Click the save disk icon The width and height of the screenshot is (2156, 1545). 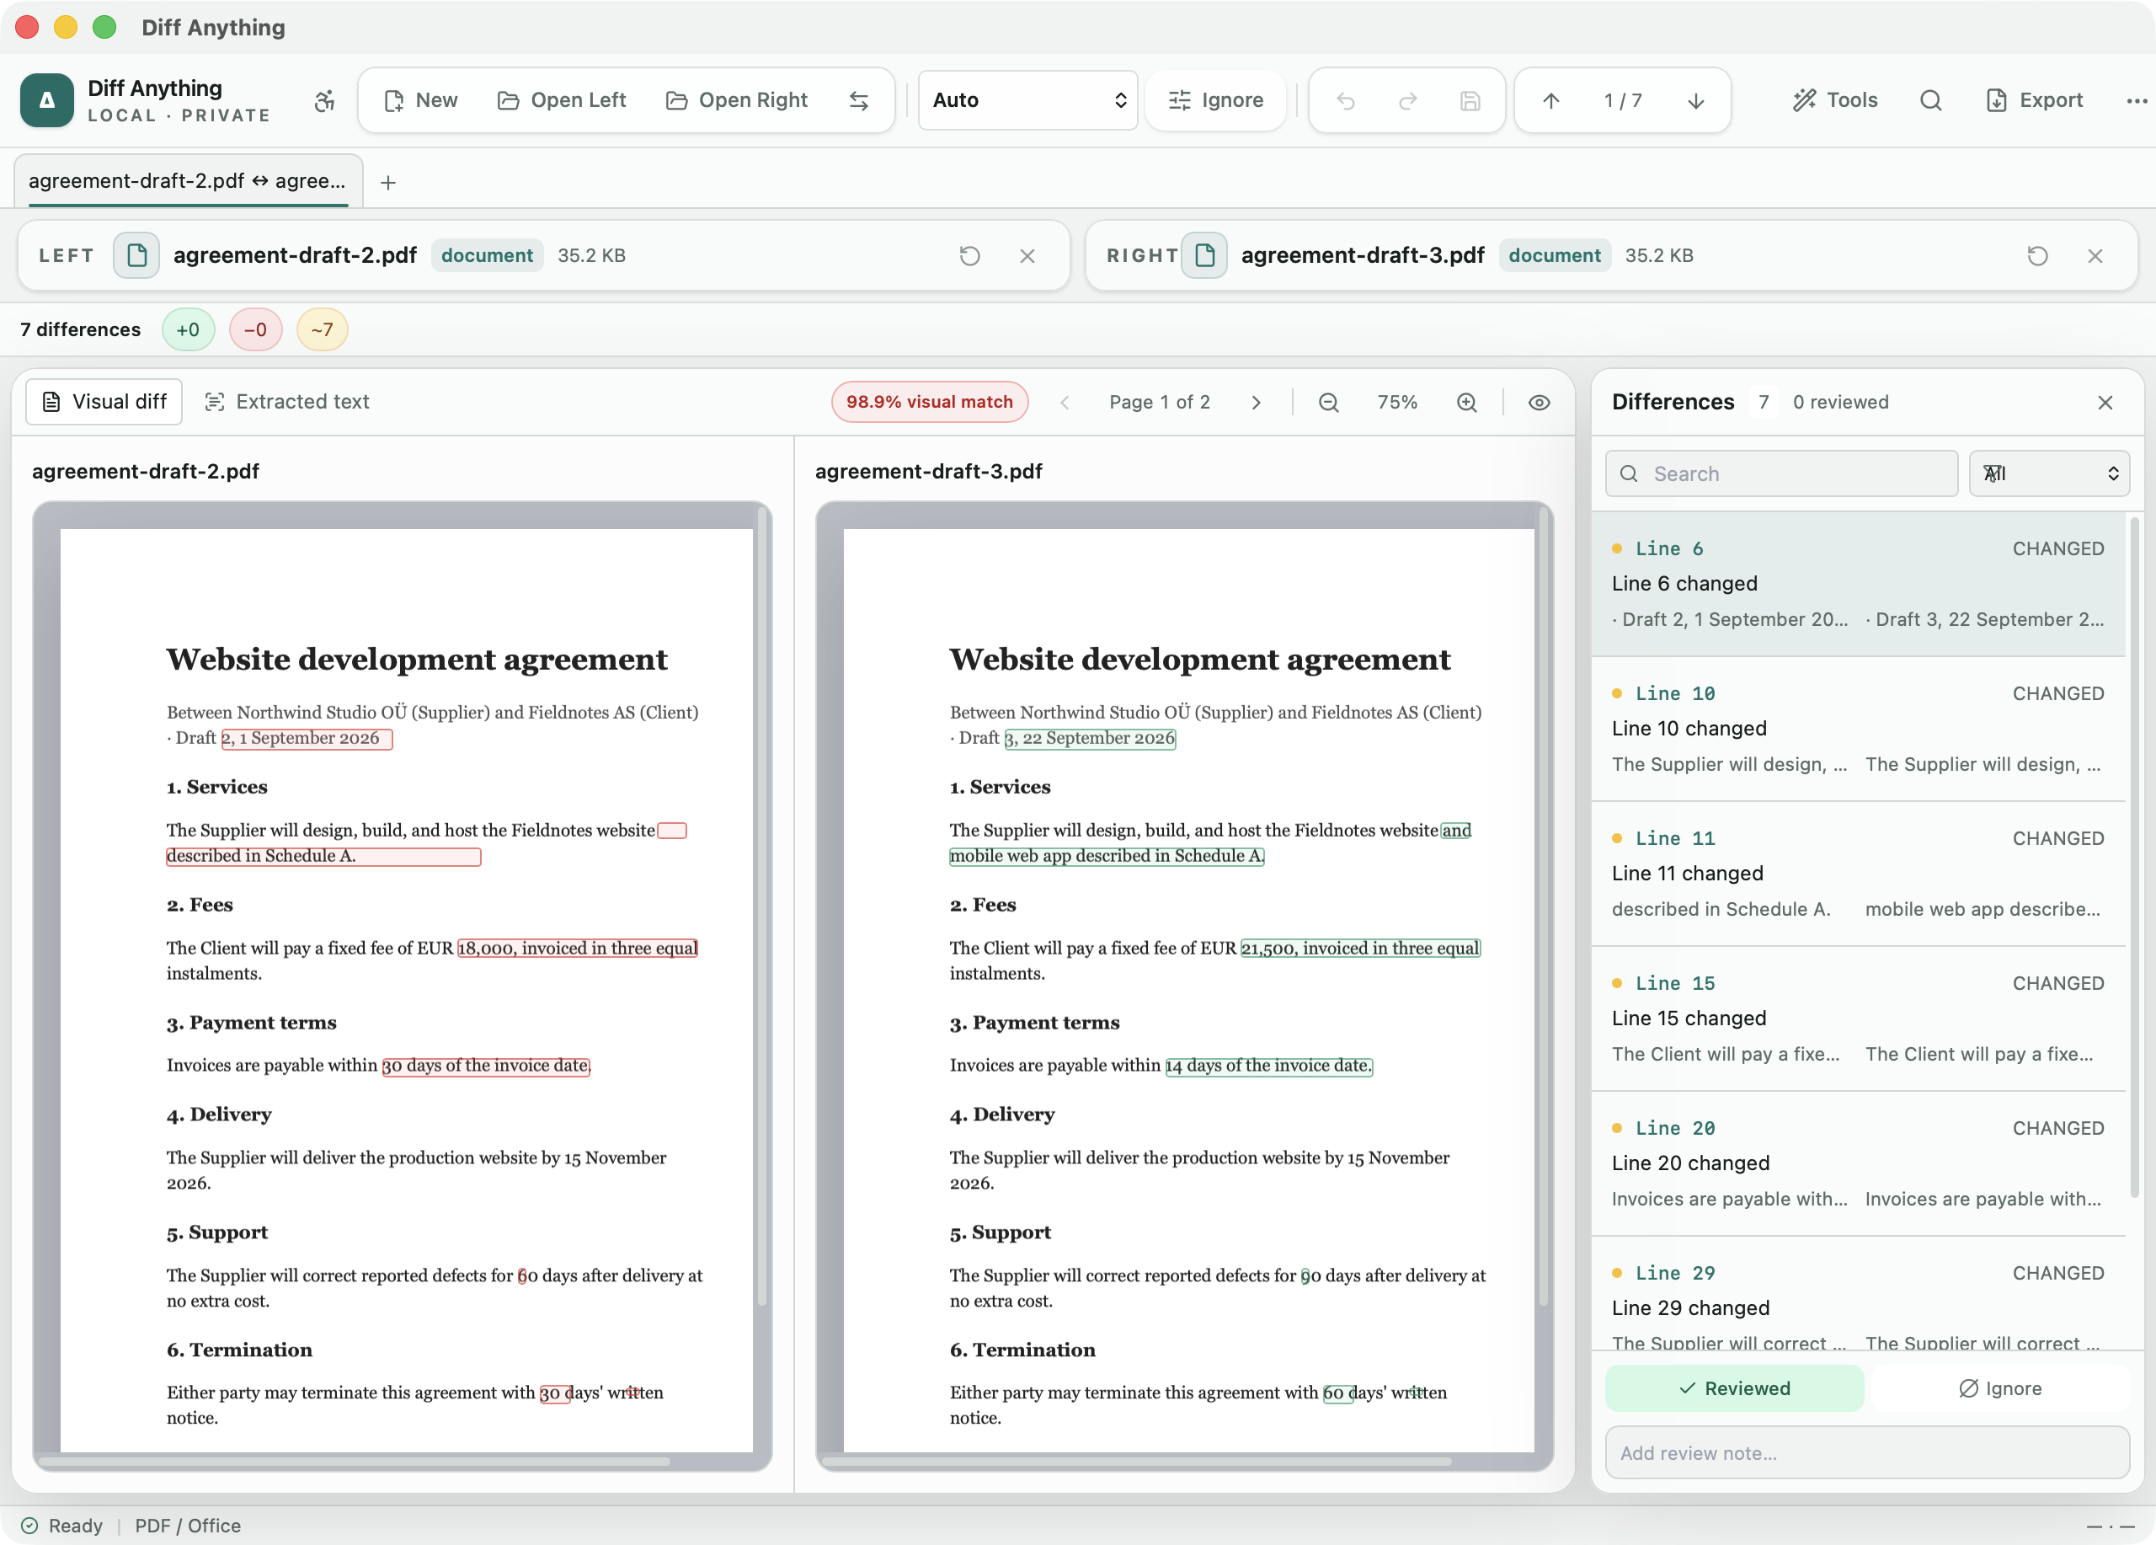click(1470, 101)
